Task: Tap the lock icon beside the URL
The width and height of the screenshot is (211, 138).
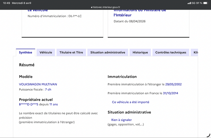Action: pyautogui.click(x=92, y=7)
